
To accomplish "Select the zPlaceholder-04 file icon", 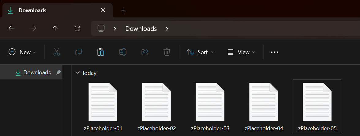I will pos(264,102).
